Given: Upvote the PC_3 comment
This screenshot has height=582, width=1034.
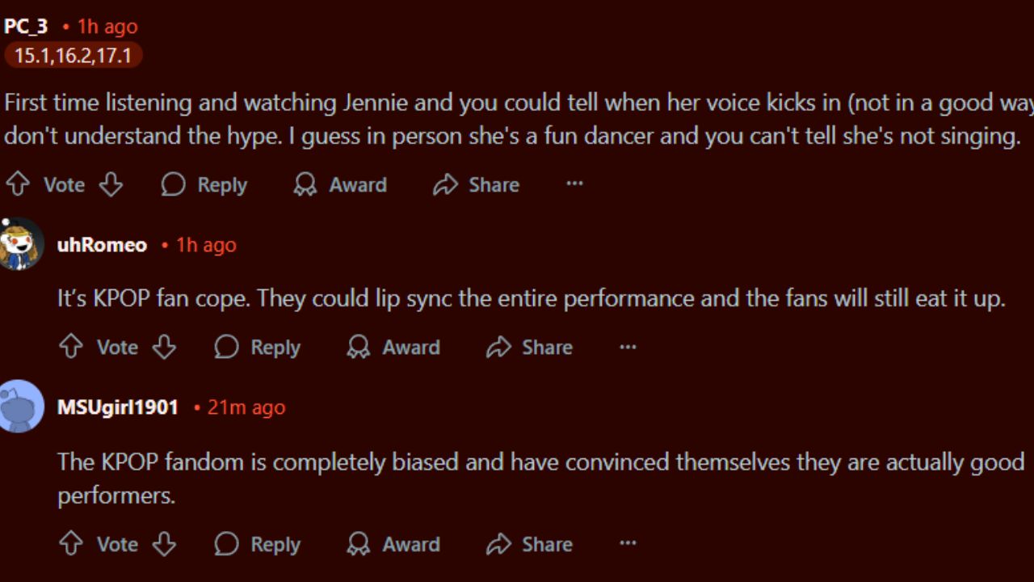Looking at the screenshot, I should [x=17, y=185].
